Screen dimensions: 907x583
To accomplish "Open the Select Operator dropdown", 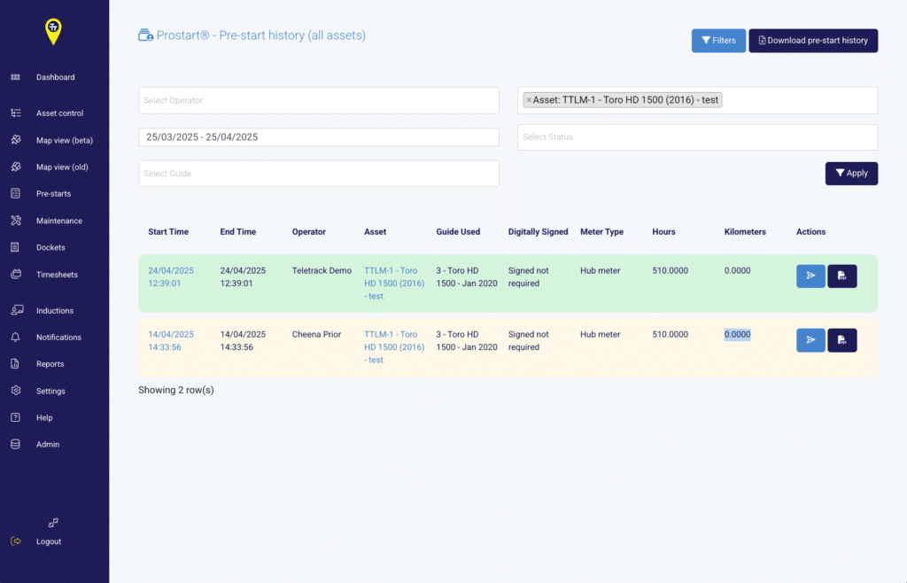I will pos(319,101).
